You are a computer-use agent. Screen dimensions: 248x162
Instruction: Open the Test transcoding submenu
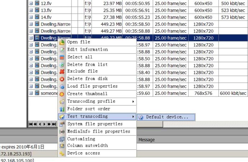pyautogui.click(x=97, y=117)
